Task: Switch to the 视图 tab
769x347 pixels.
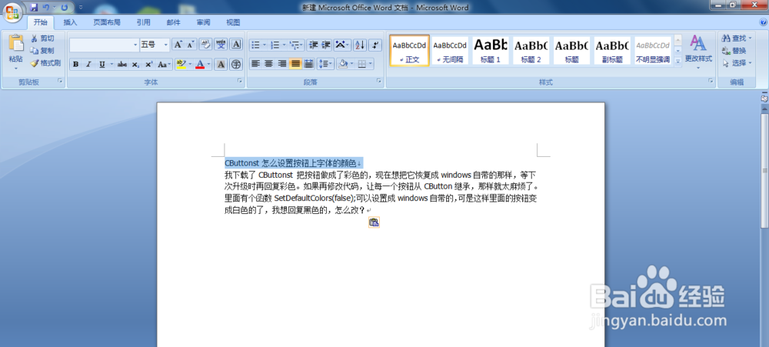Action: tap(233, 22)
